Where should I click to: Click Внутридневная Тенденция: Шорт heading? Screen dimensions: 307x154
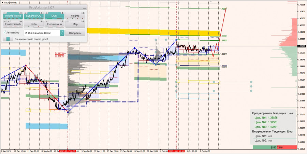tap(273, 131)
